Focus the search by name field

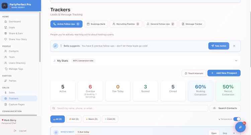[129, 108]
